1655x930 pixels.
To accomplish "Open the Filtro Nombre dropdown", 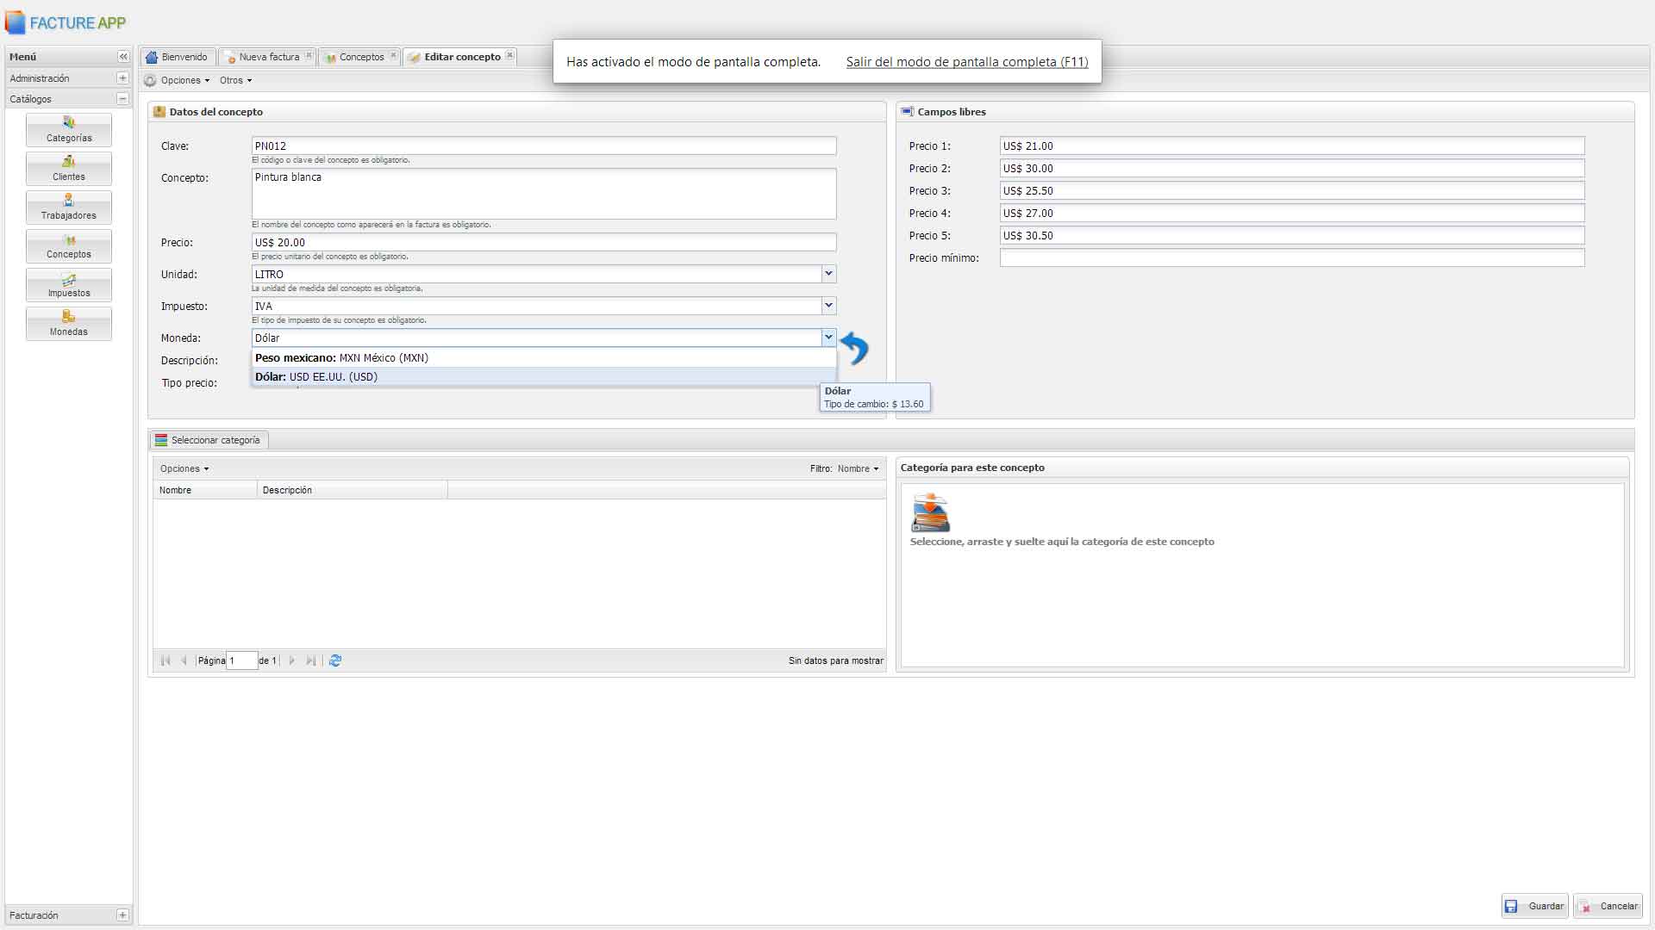I will click(x=858, y=468).
